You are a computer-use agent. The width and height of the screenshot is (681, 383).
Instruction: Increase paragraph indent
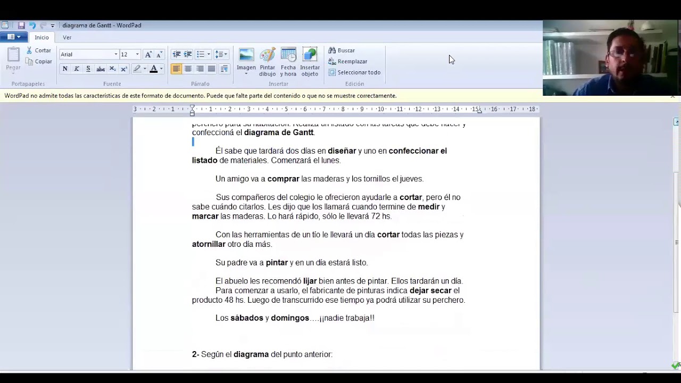(188, 54)
